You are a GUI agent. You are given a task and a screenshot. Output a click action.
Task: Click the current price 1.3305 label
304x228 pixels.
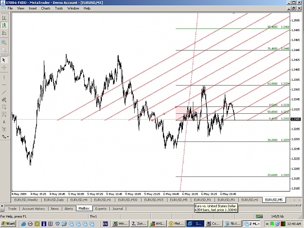coord(295,119)
